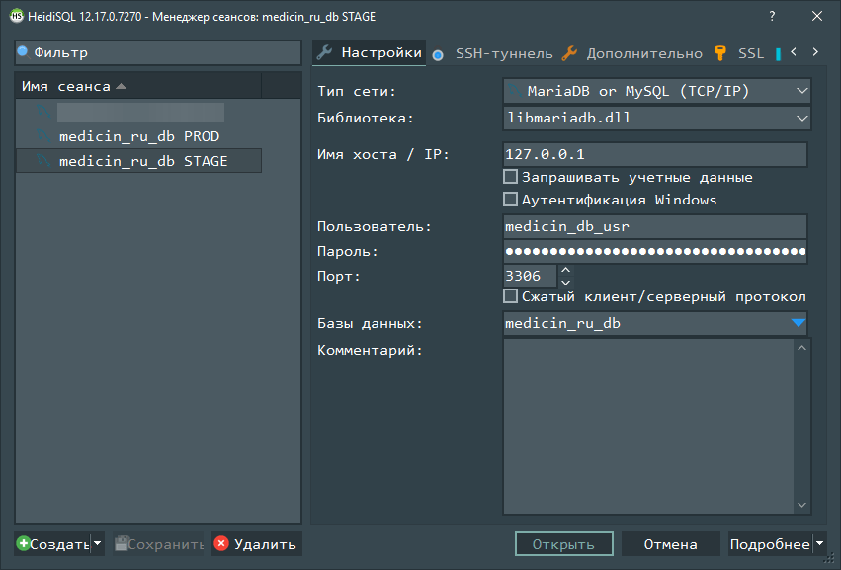
Task: Switch to the SSL tab
Action: [x=739, y=53]
